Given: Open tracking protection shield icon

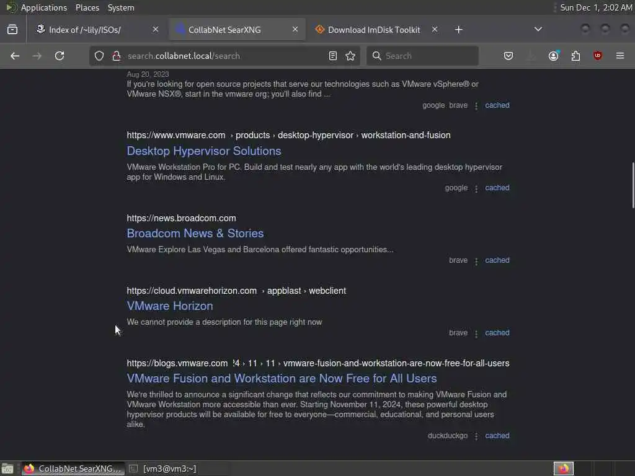Looking at the screenshot, I should (99, 56).
